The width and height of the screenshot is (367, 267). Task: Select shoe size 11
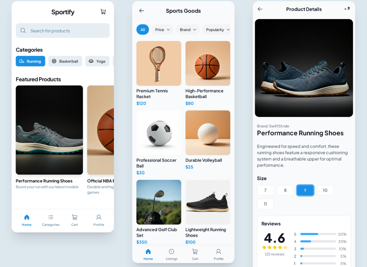265,204
